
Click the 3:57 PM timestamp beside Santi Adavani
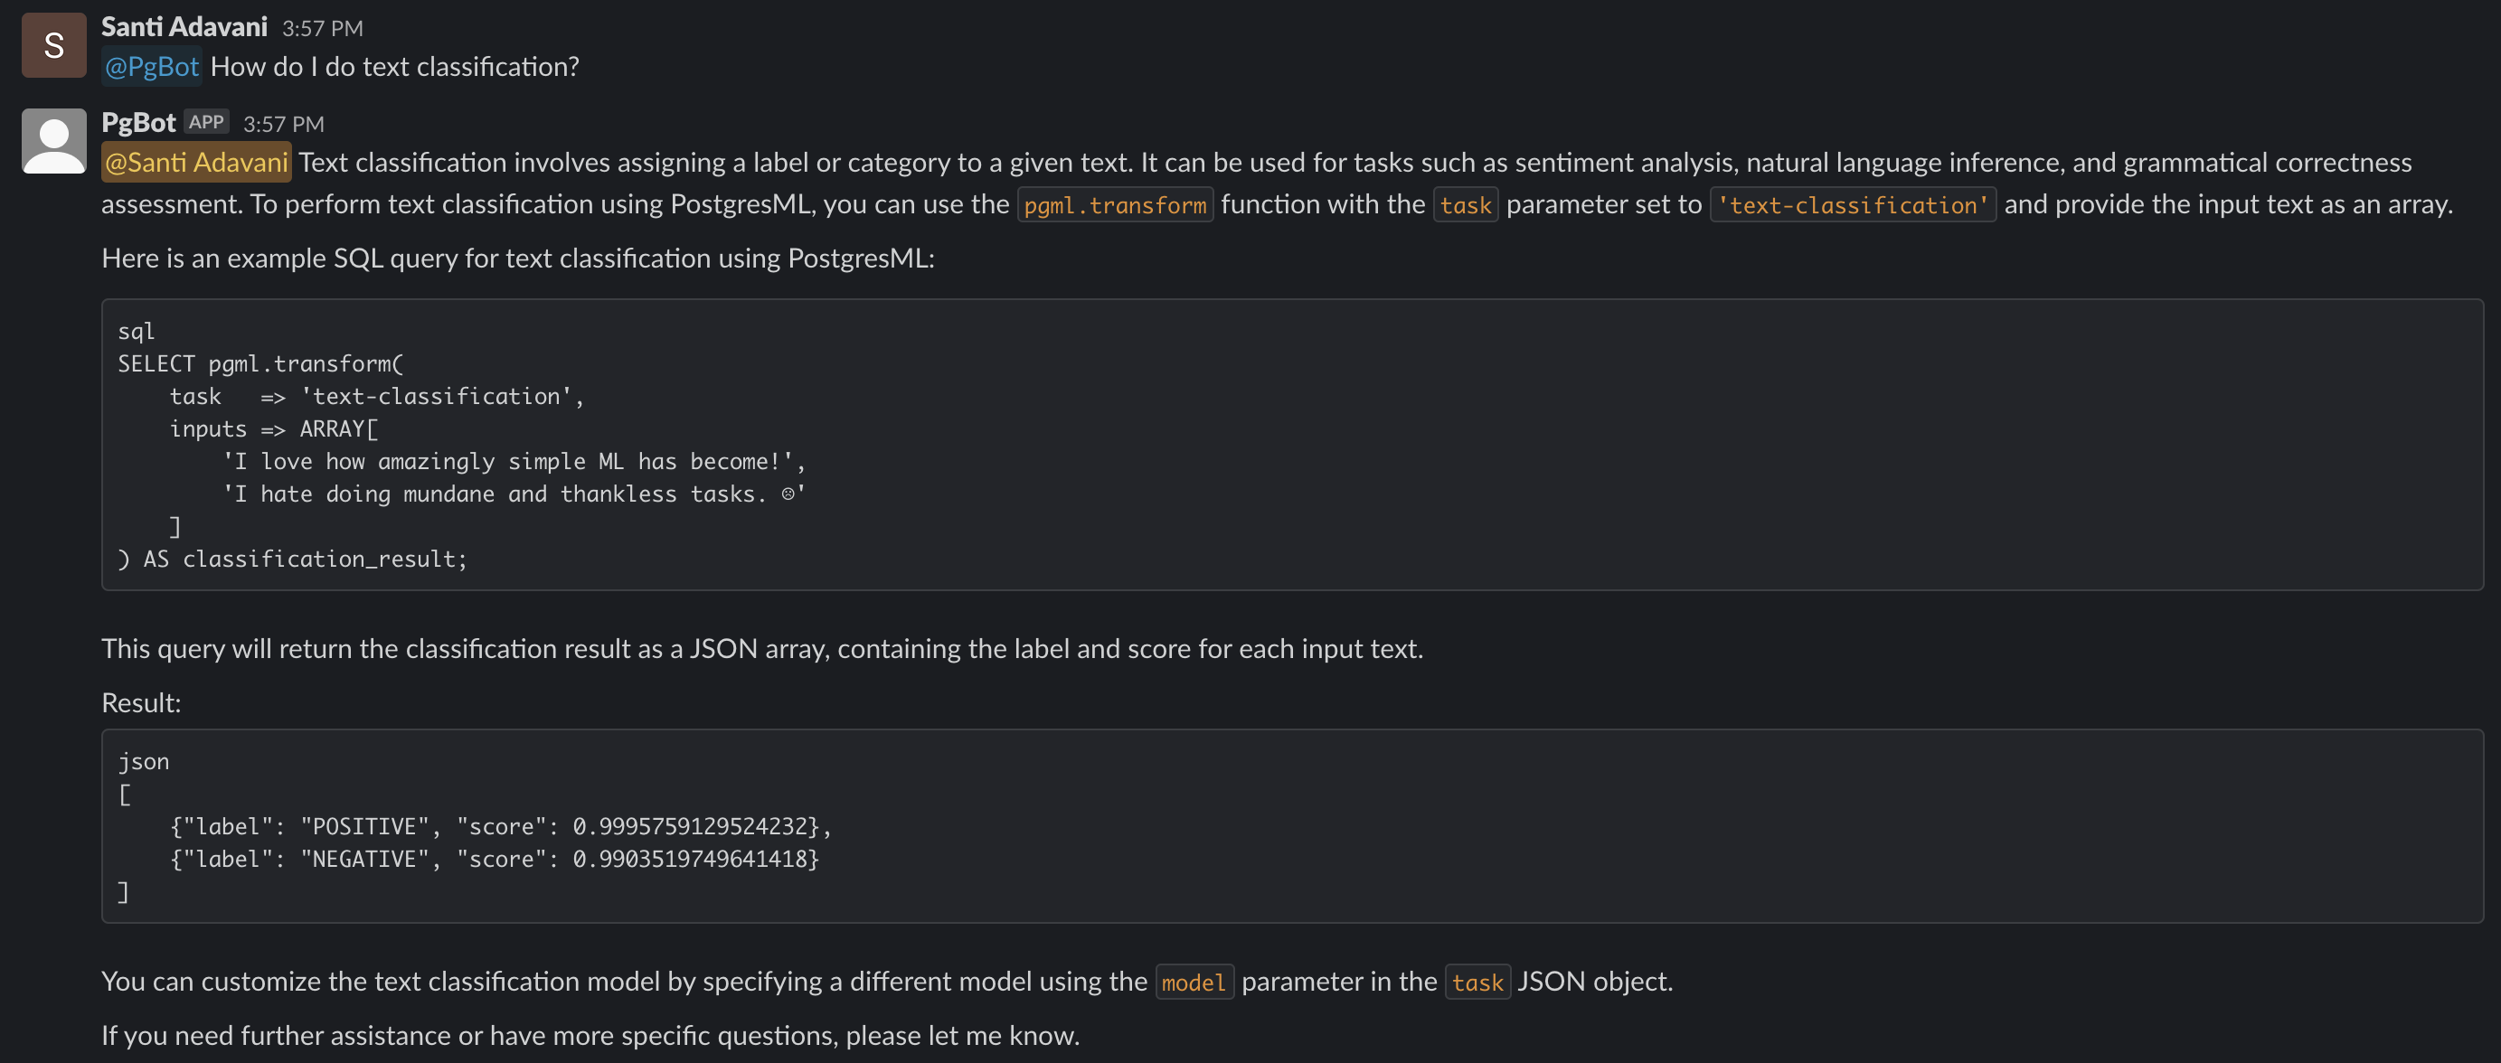click(322, 29)
